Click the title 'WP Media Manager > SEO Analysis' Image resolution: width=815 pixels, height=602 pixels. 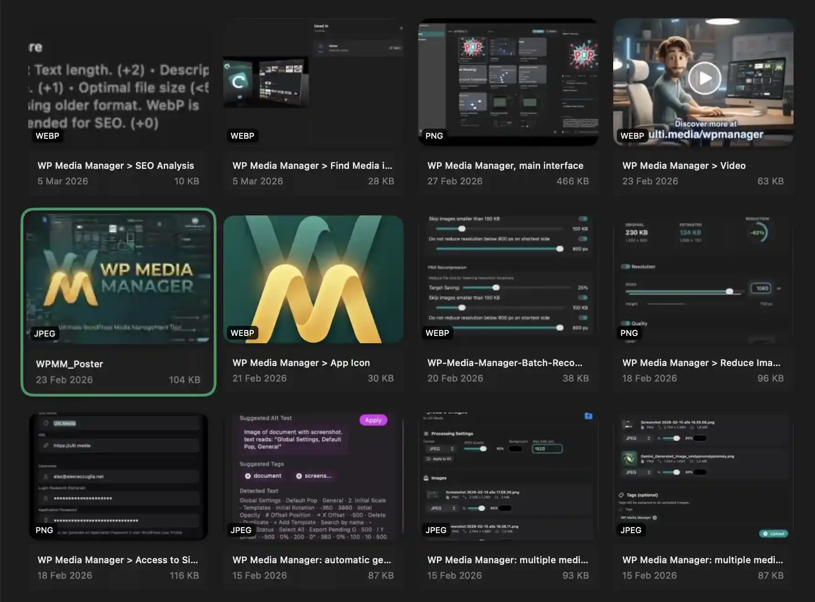click(x=116, y=166)
